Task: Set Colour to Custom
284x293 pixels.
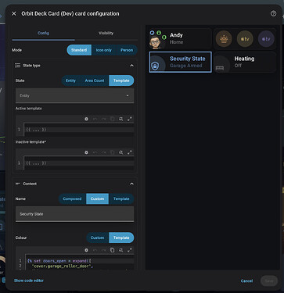Action: [x=97, y=238]
